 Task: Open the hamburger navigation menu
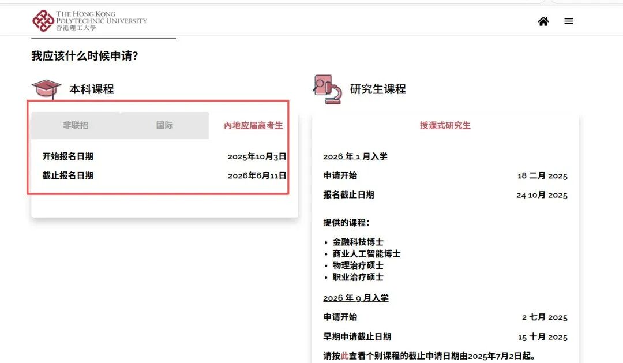click(569, 21)
